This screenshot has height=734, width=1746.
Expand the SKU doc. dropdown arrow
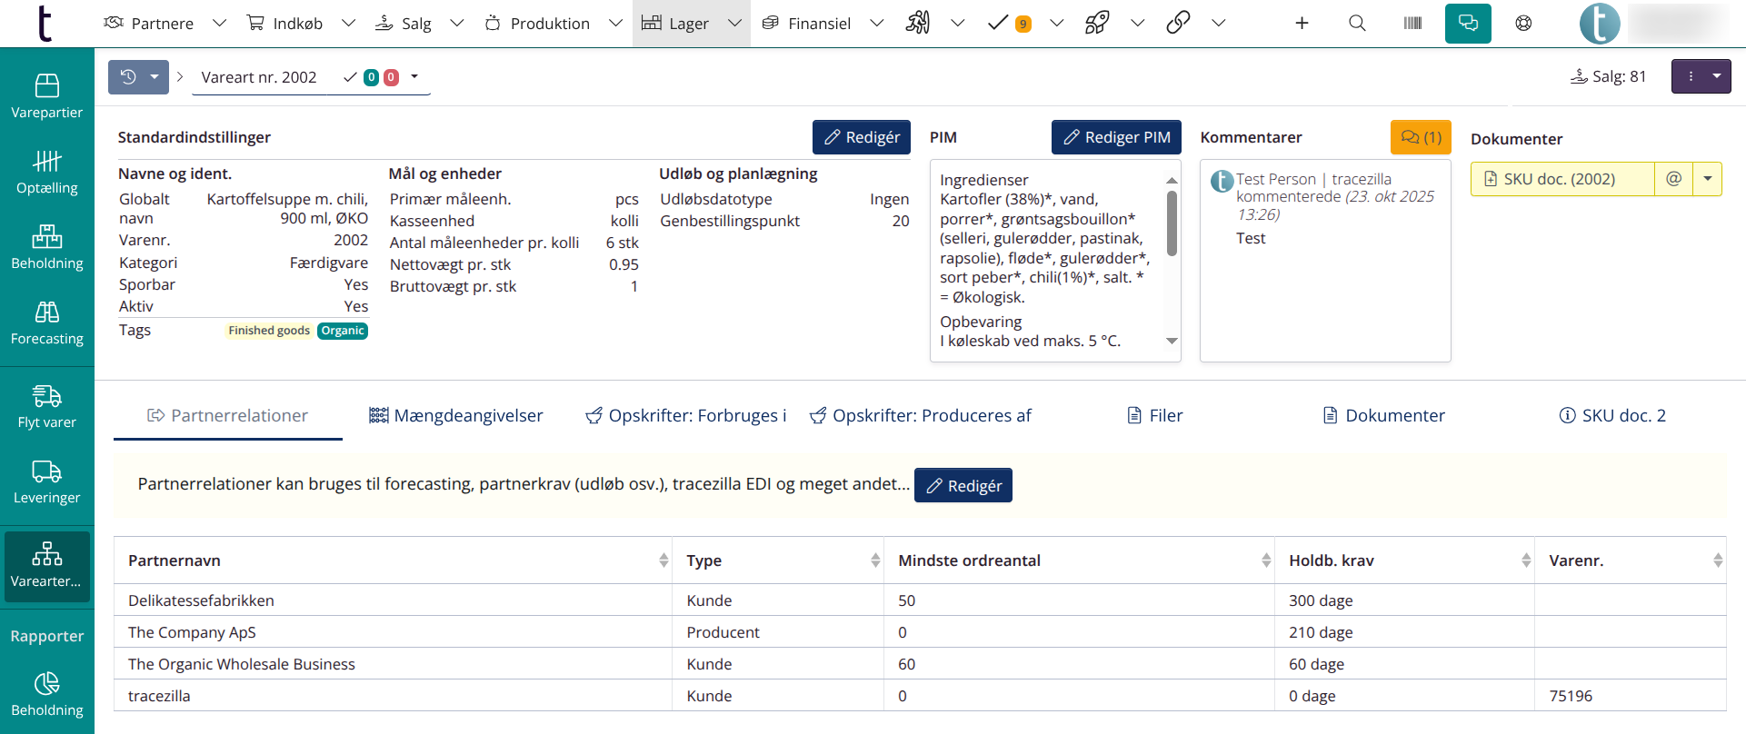(x=1707, y=179)
